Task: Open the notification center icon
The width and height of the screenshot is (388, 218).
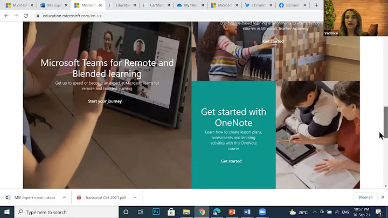Action: pyautogui.click(x=379, y=212)
